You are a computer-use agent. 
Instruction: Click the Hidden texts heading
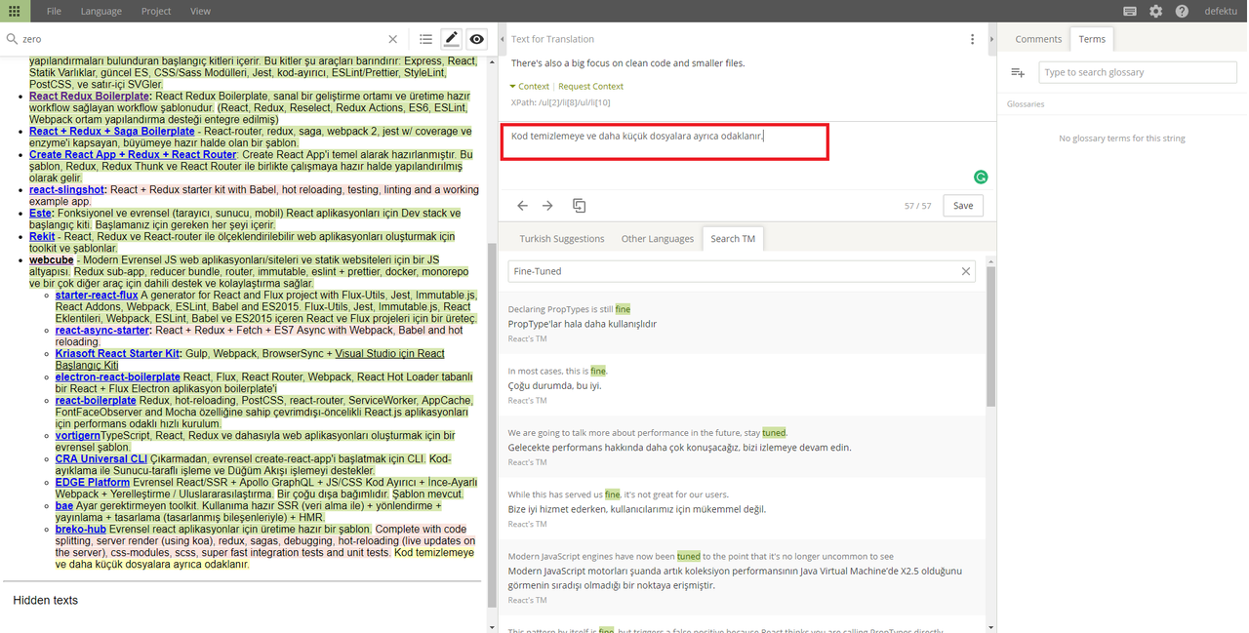point(45,600)
